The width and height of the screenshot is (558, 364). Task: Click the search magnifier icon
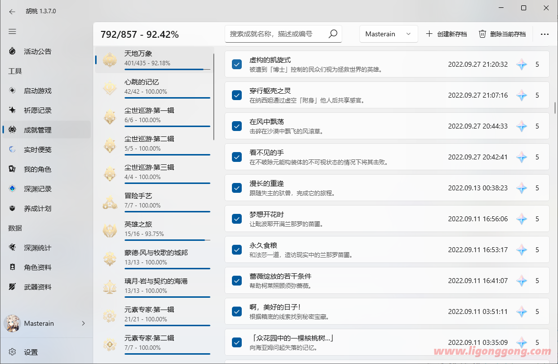[x=333, y=34]
